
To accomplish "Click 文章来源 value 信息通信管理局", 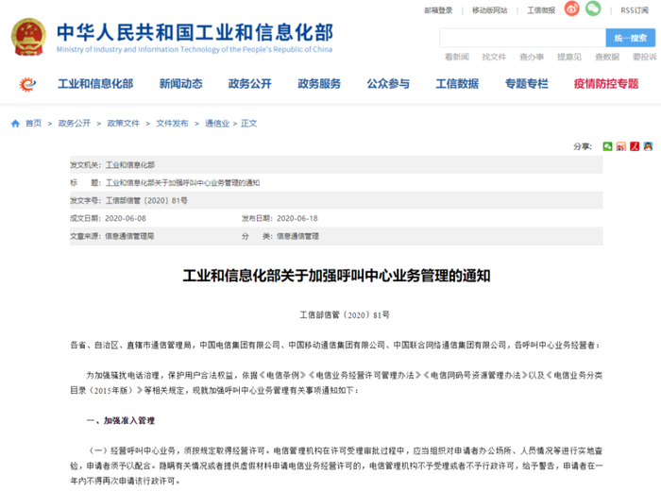I will click(x=129, y=236).
